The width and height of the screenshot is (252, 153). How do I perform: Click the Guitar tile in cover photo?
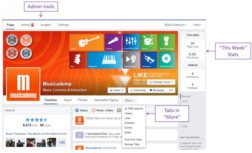click(87, 42)
